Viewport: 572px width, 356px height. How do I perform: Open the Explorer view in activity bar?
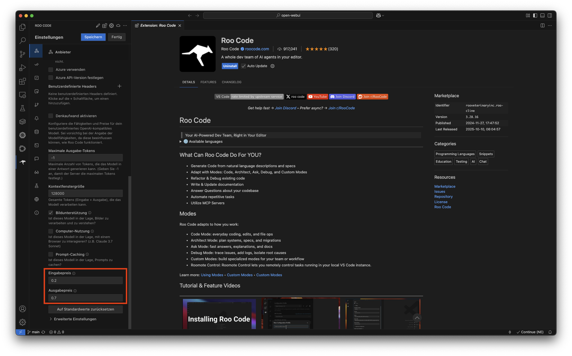pos(23,27)
